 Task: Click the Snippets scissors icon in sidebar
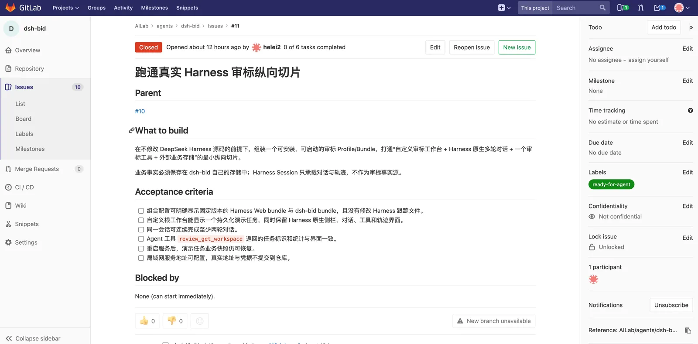[x=8, y=224]
